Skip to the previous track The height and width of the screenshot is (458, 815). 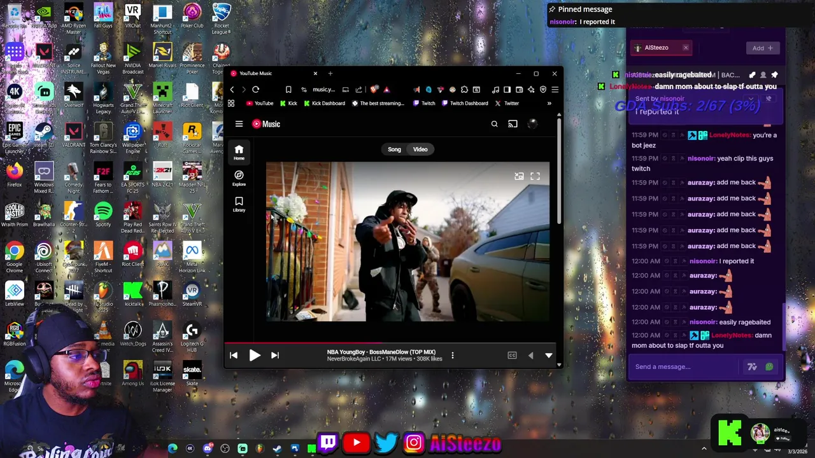point(234,356)
